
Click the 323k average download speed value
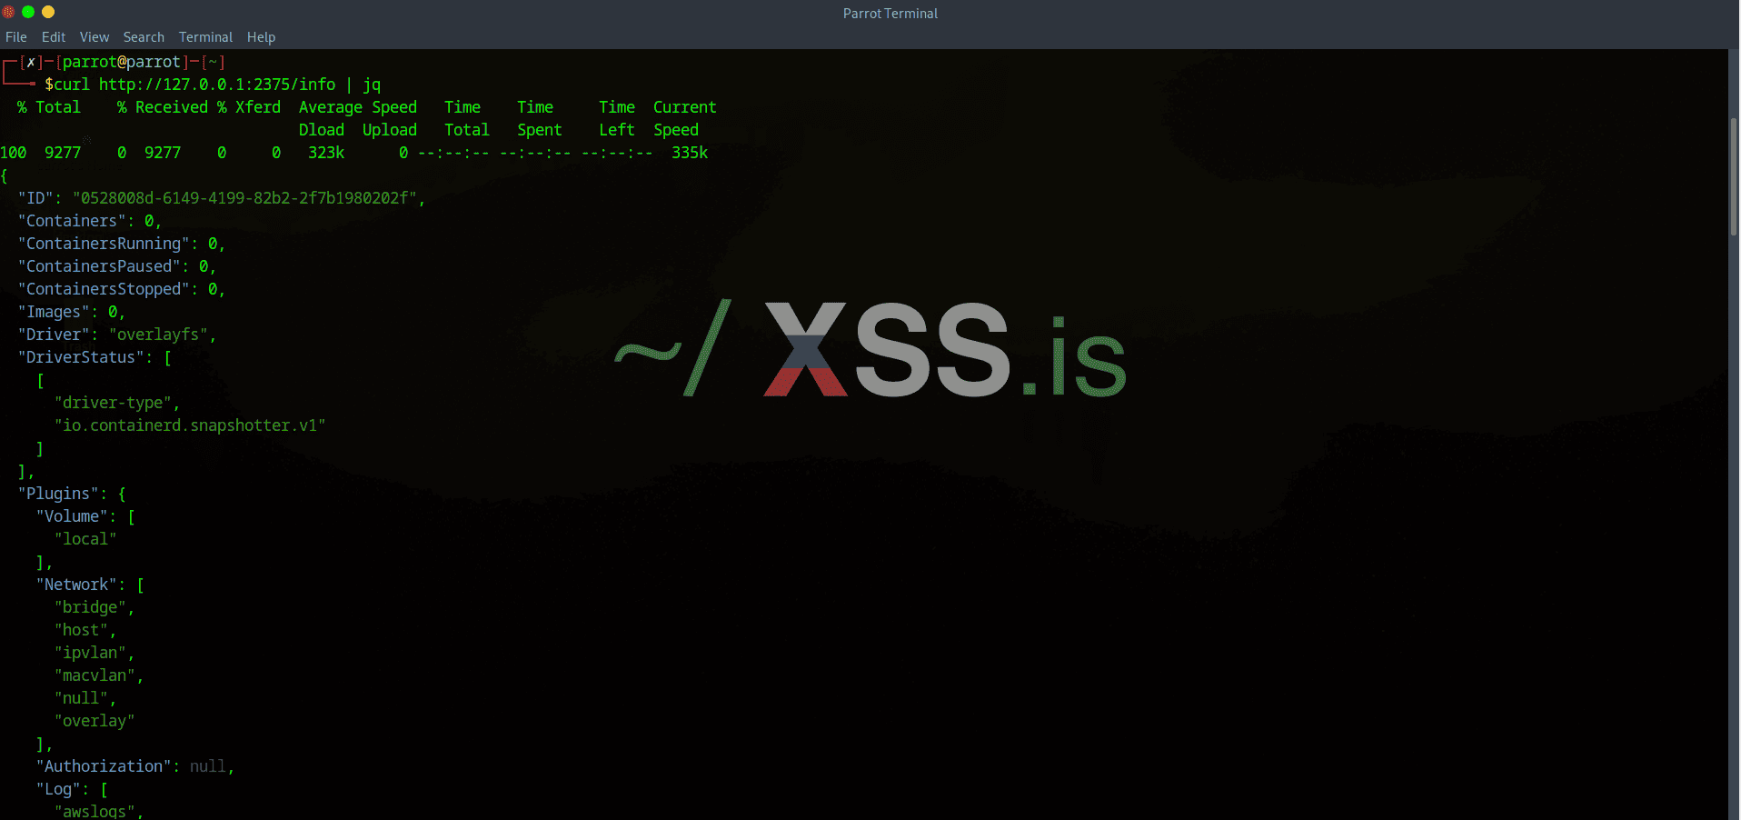326,153
